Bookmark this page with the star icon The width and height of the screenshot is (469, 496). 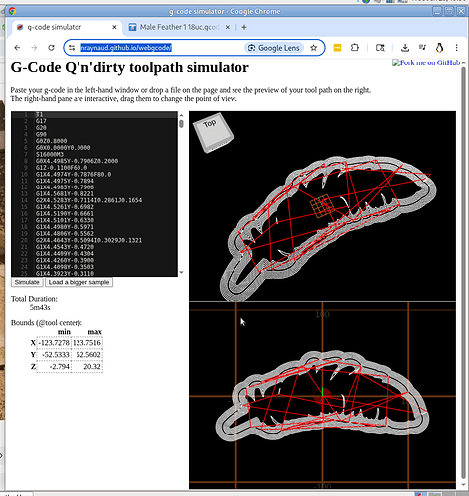pos(313,48)
